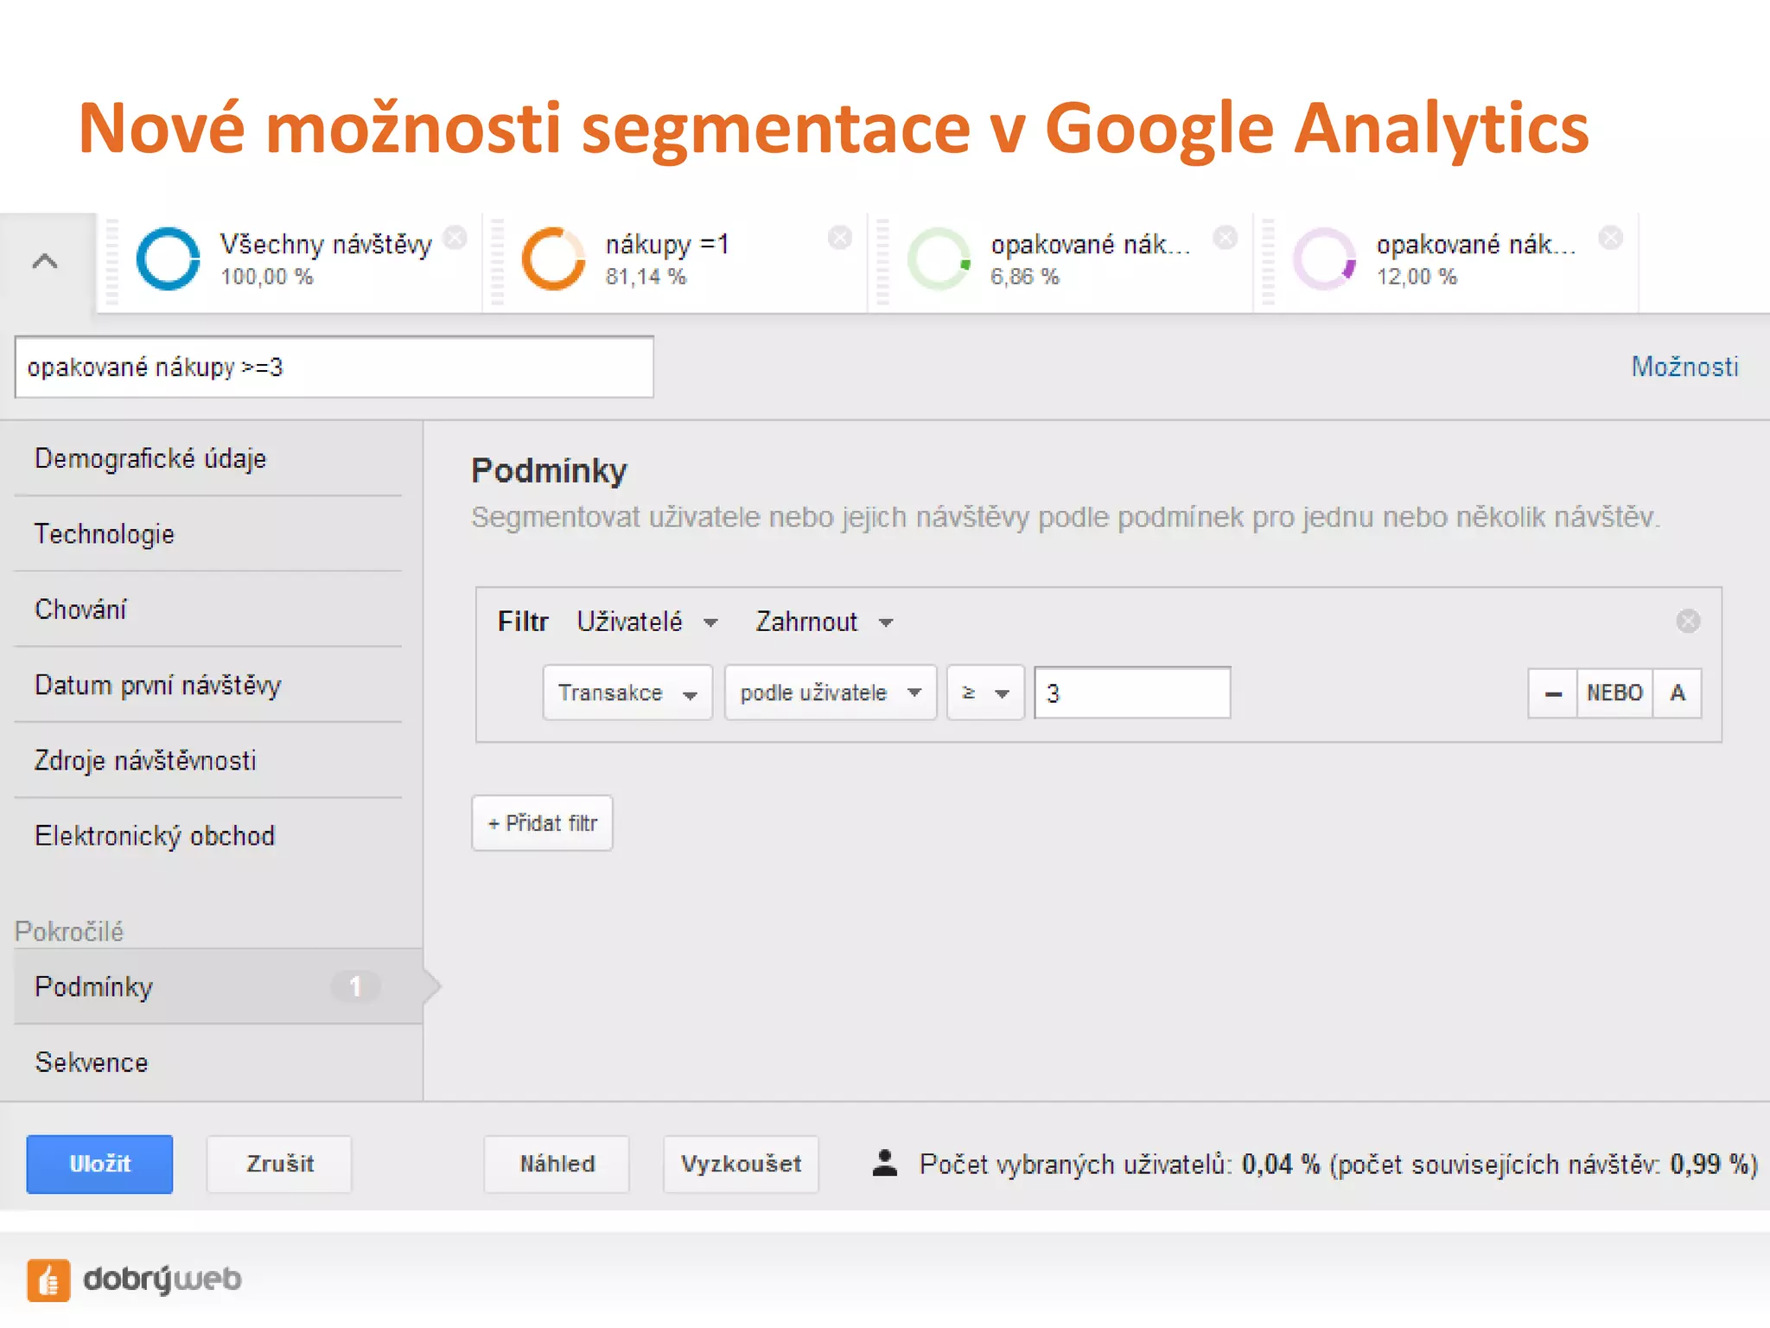1770x1328 pixels.
Task: Open the Transakce metric dropdown
Action: (x=627, y=693)
